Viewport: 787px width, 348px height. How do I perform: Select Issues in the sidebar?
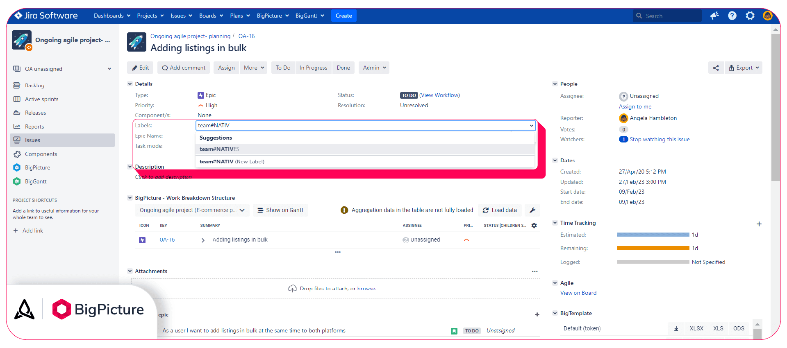[62, 140]
